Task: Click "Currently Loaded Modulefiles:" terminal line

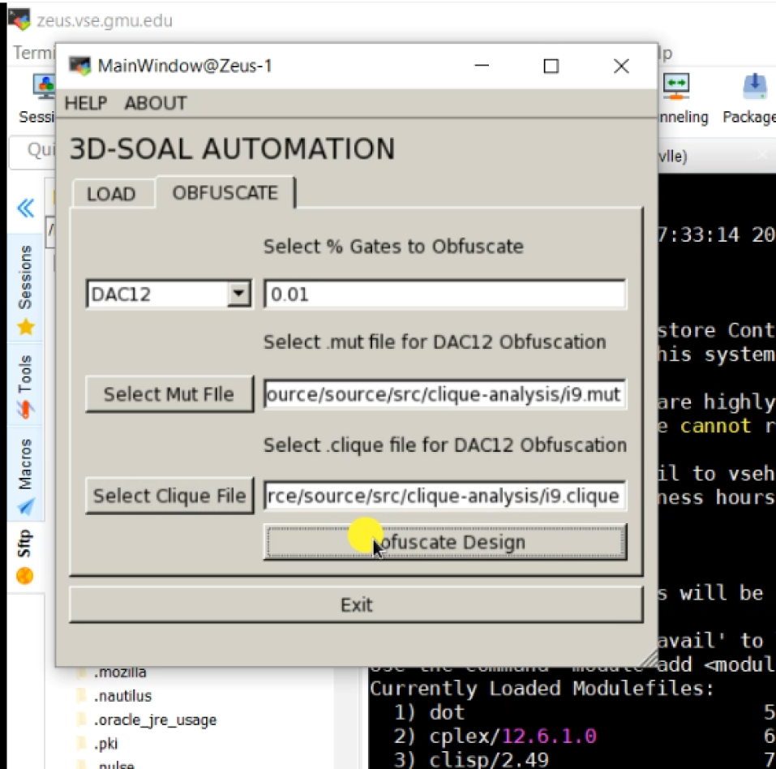Action: coord(542,688)
